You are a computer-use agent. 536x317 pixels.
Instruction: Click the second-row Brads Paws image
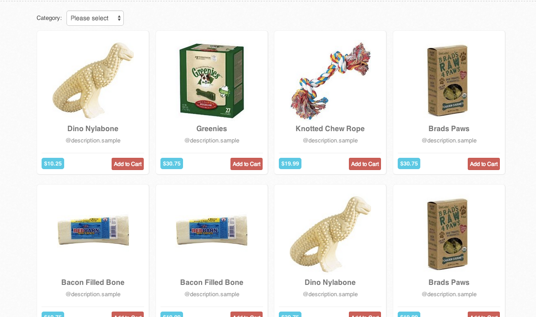[x=448, y=234]
